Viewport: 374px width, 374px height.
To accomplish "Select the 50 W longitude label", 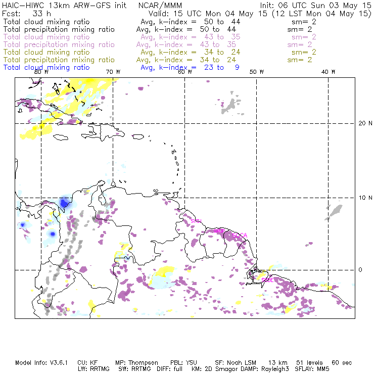I will point(257,72).
